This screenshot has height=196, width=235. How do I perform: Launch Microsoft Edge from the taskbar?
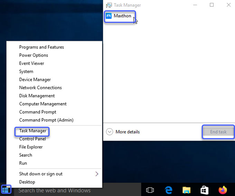(x=168, y=190)
